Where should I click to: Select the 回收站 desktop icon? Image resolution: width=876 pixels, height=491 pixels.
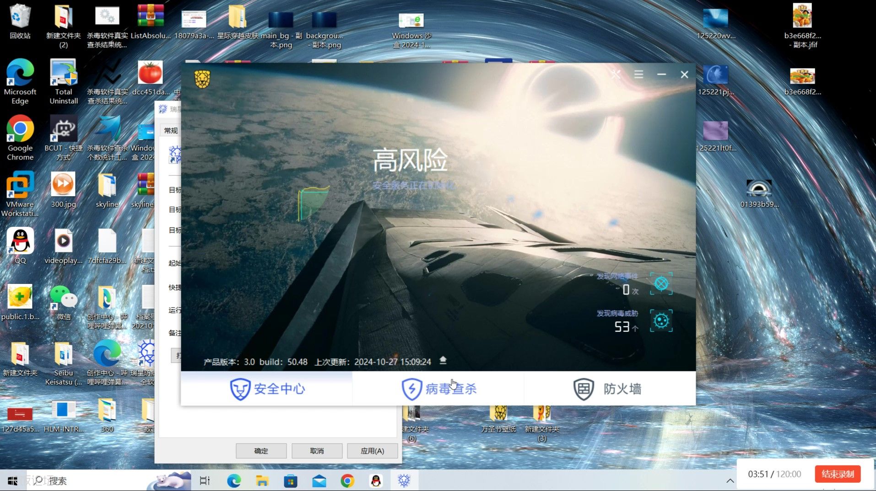20,22
